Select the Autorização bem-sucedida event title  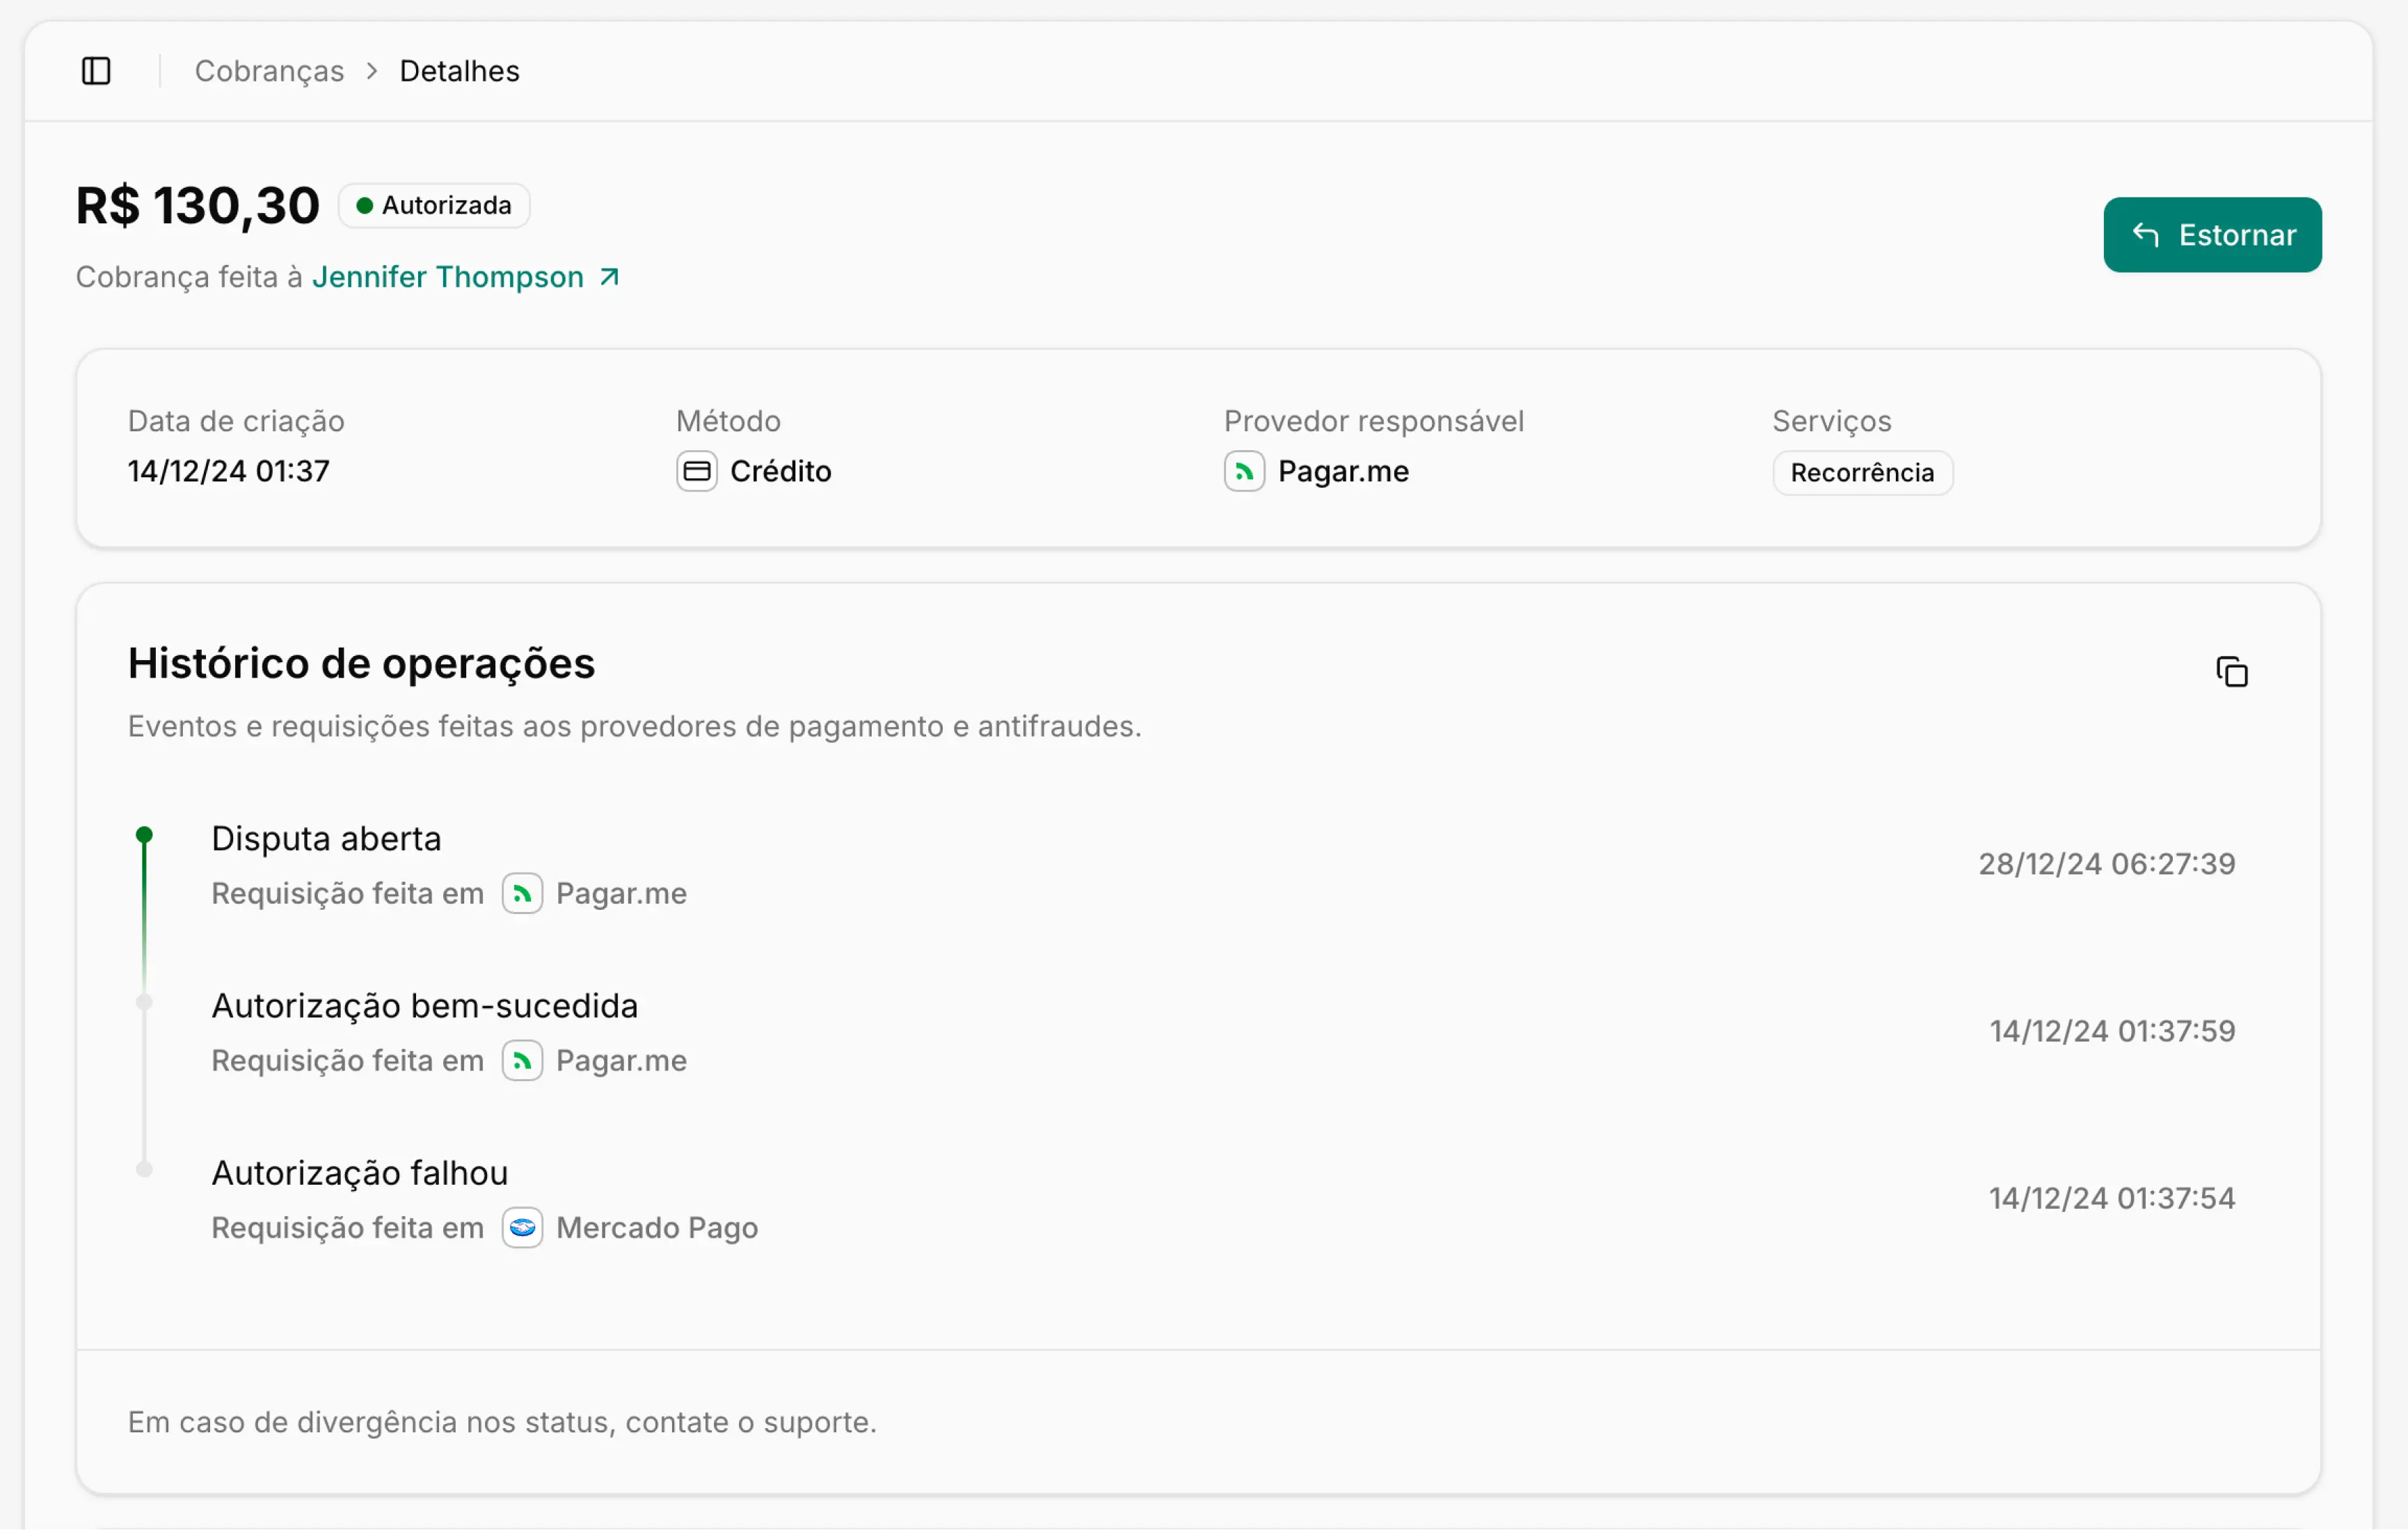pyautogui.click(x=425, y=1006)
